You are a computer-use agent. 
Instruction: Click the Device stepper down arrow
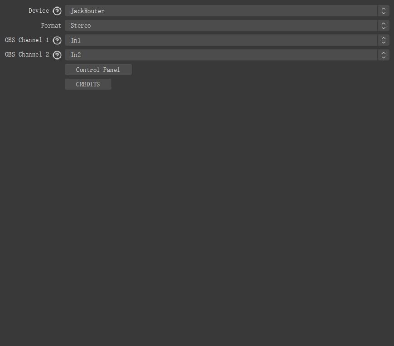tap(384, 13)
